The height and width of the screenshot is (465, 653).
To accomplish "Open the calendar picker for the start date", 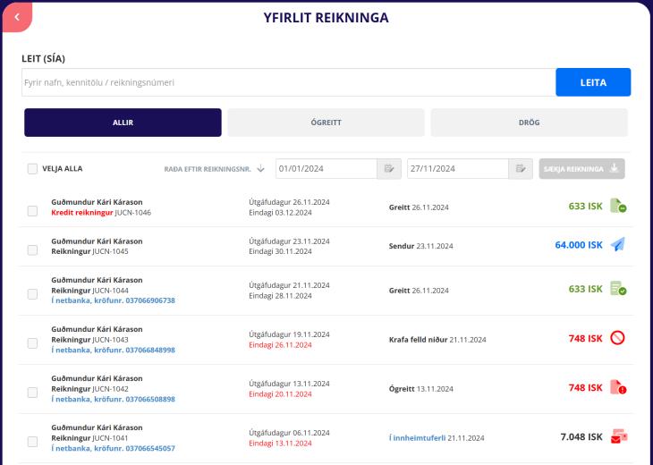I will click(x=389, y=168).
